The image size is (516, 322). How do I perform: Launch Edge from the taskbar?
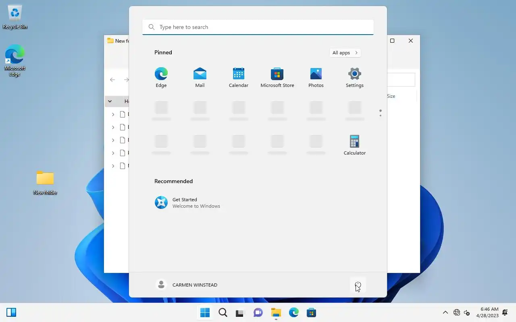(293, 312)
